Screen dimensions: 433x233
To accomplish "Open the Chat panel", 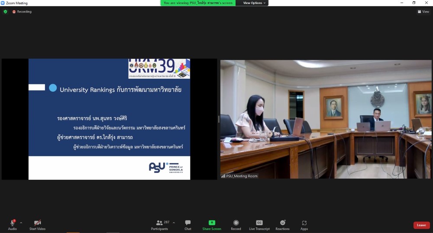I will point(187,225).
